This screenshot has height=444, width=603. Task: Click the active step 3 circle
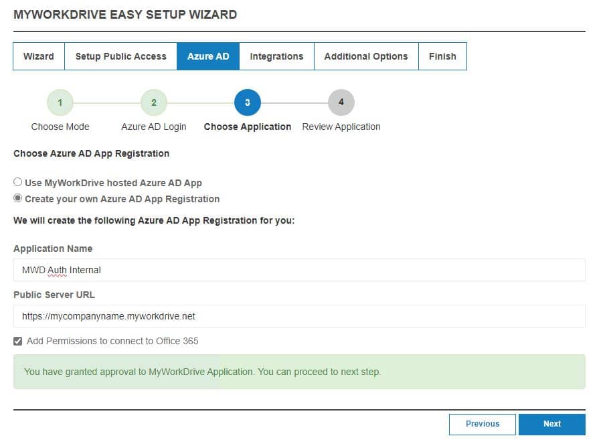(x=248, y=102)
